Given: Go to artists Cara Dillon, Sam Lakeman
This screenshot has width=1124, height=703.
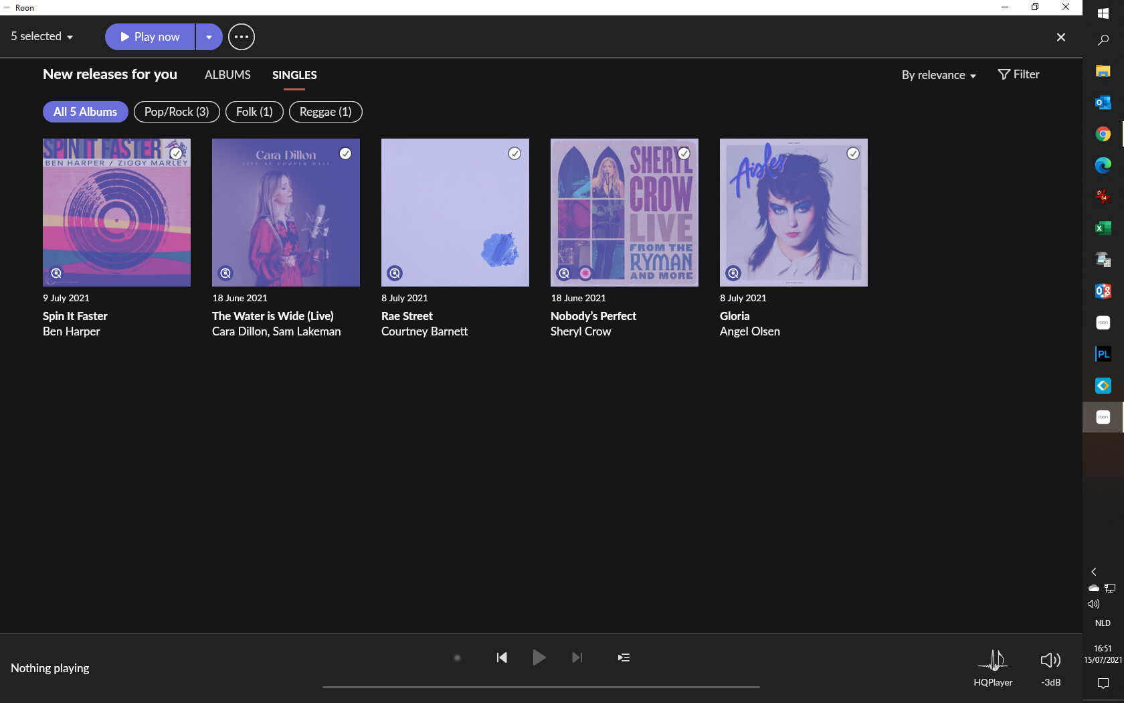Looking at the screenshot, I should click(x=276, y=331).
